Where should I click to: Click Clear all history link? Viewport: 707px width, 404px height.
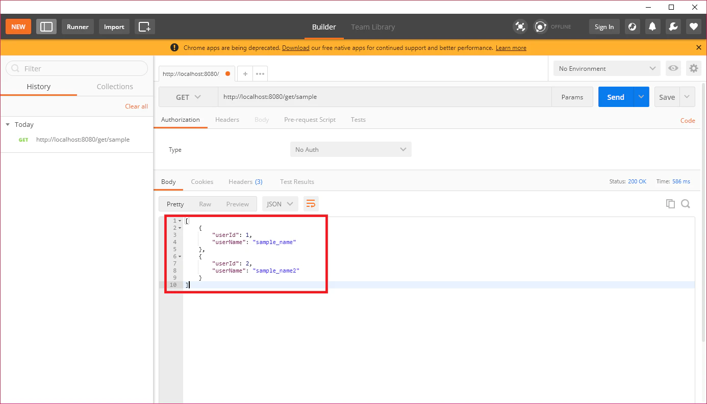point(137,106)
